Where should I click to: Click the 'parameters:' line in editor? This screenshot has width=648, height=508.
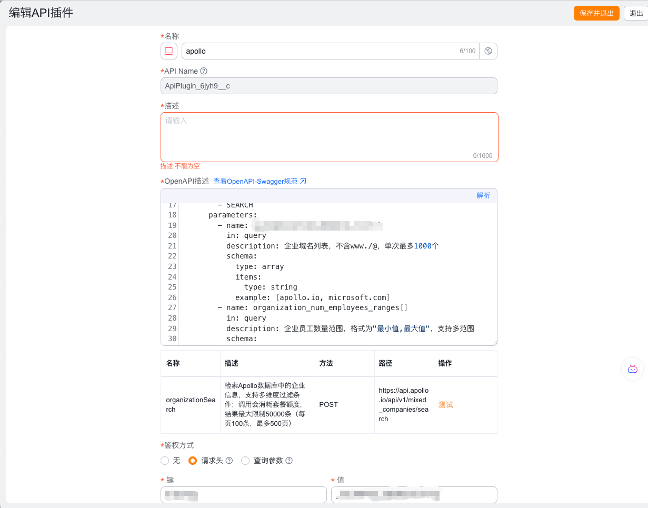coord(233,215)
